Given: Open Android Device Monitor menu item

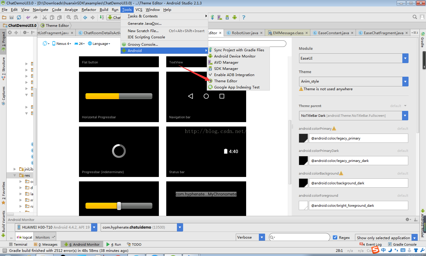Looking at the screenshot, I should [238, 56].
